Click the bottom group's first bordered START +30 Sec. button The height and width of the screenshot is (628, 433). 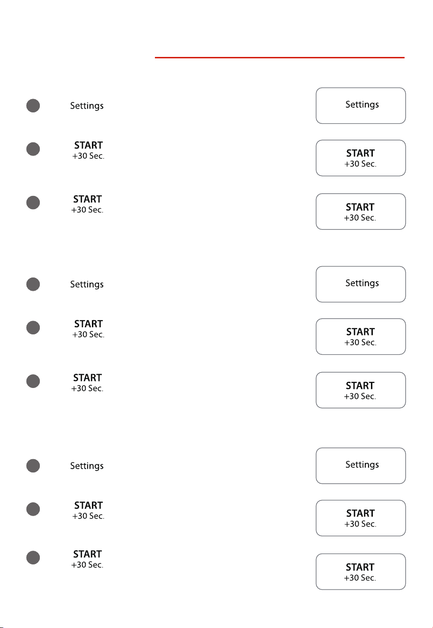(361, 518)
